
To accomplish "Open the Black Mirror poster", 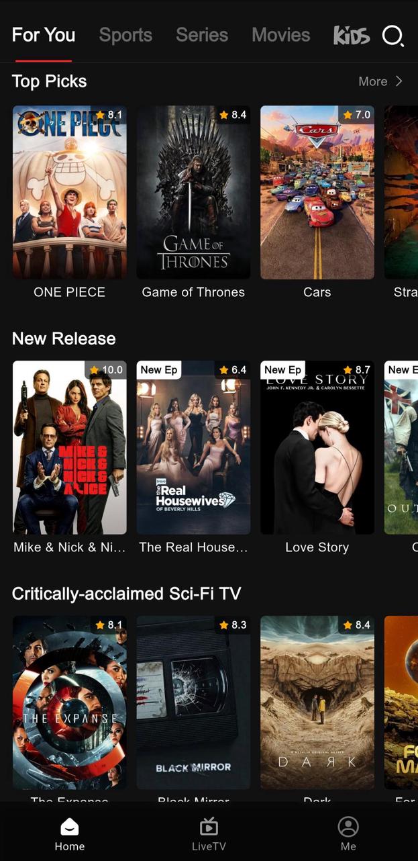I will coord(193,703).
